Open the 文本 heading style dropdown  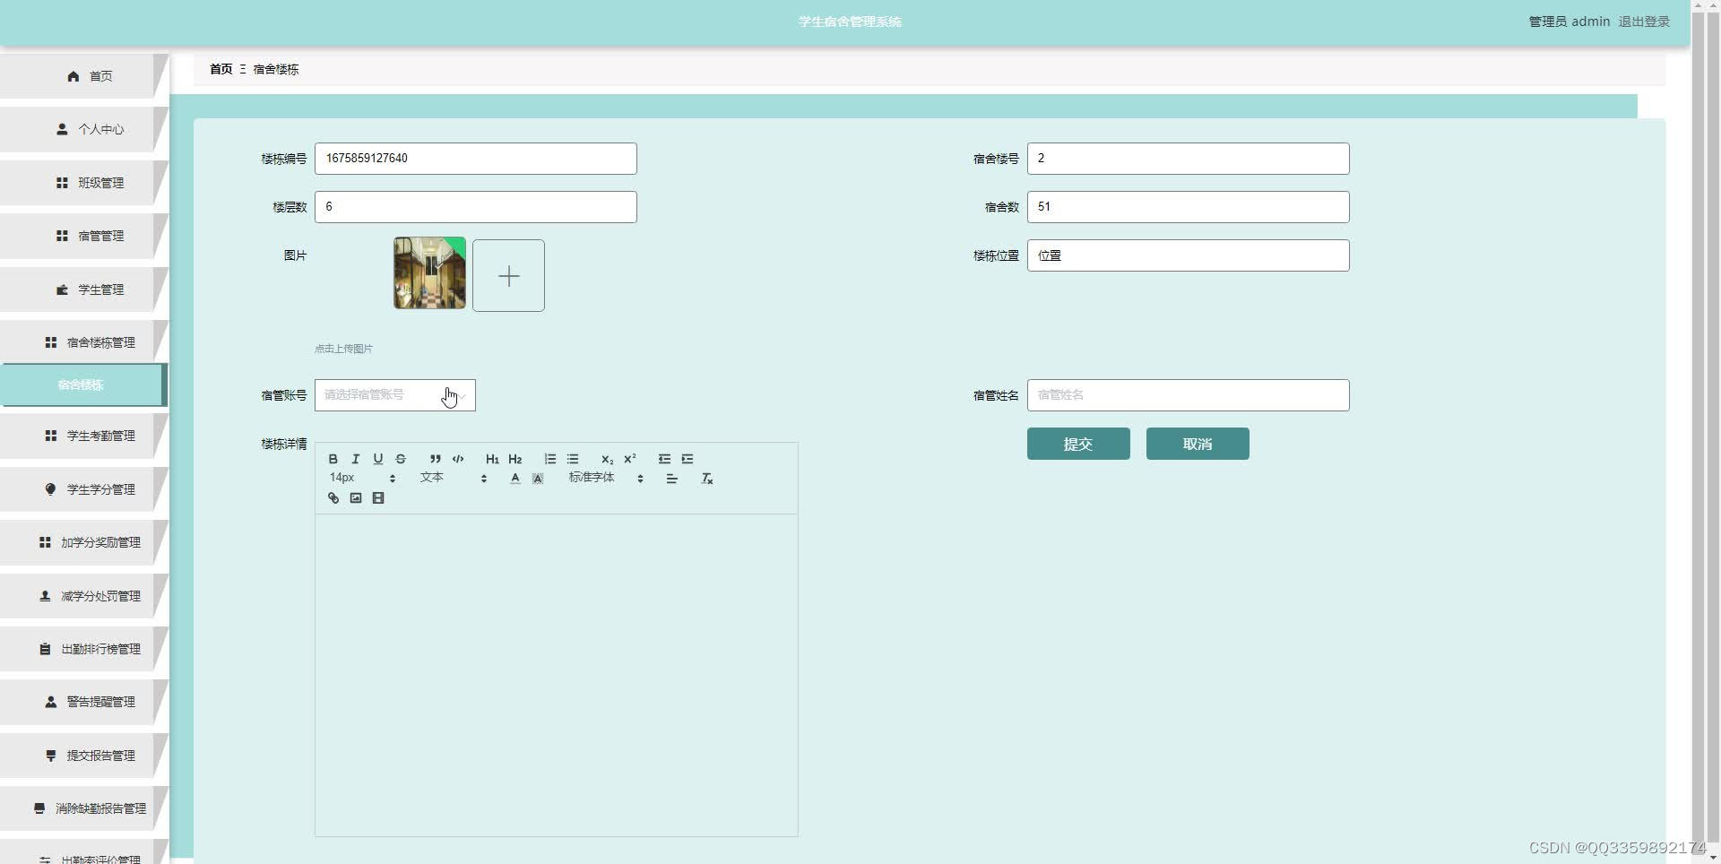pyautogui.click(x=454, y=479)
